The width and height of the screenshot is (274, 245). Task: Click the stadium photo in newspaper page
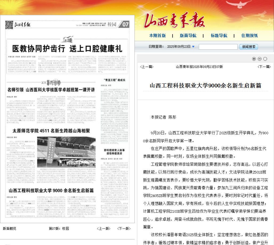pos(66,152)
